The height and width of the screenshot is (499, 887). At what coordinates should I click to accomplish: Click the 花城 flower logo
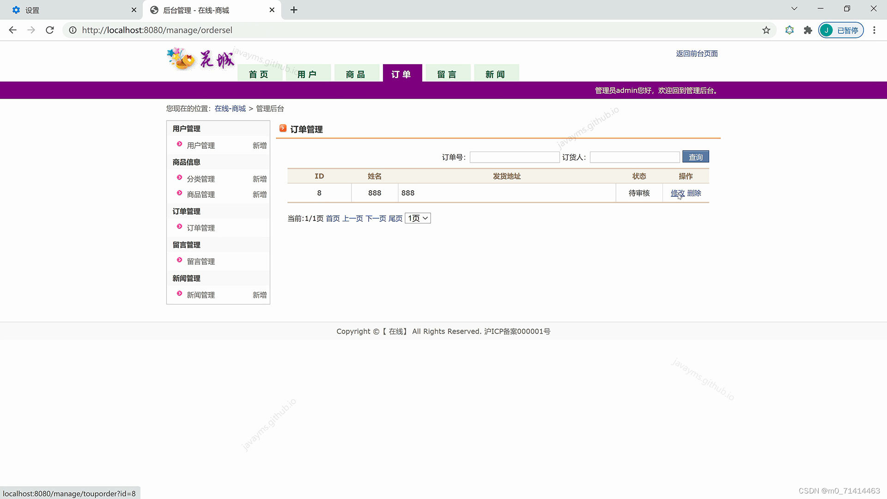click(x=200, y=59)
